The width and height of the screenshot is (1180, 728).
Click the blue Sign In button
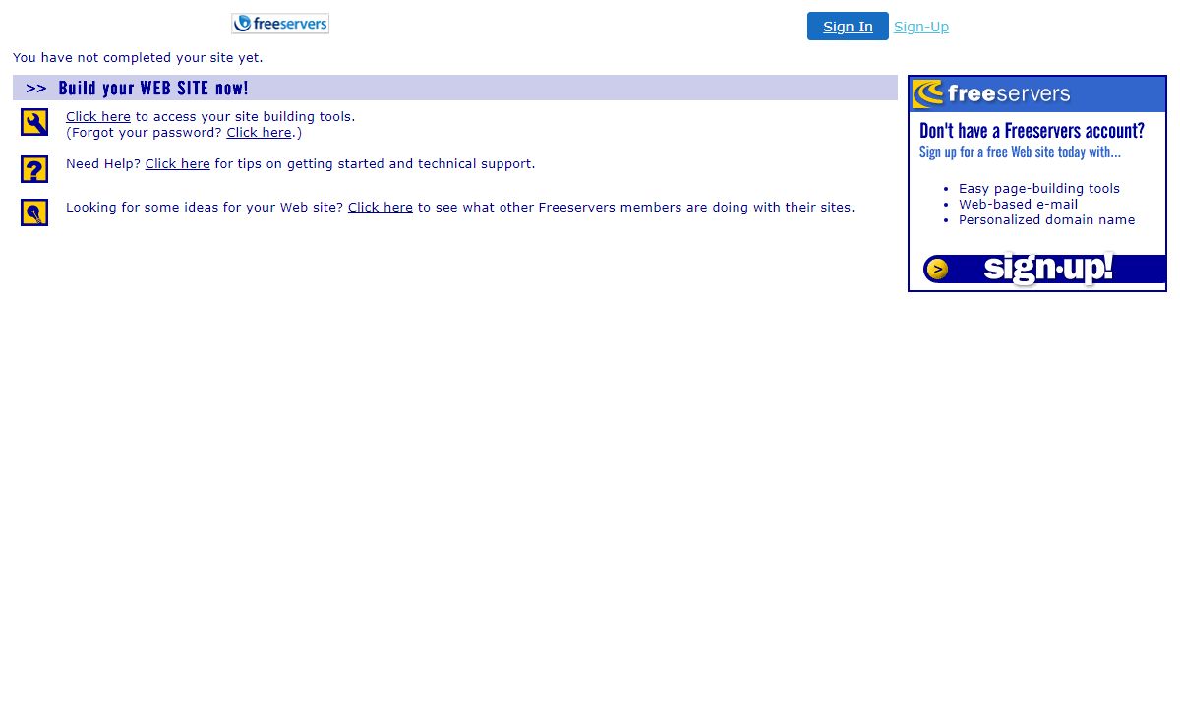coord(848,27)
